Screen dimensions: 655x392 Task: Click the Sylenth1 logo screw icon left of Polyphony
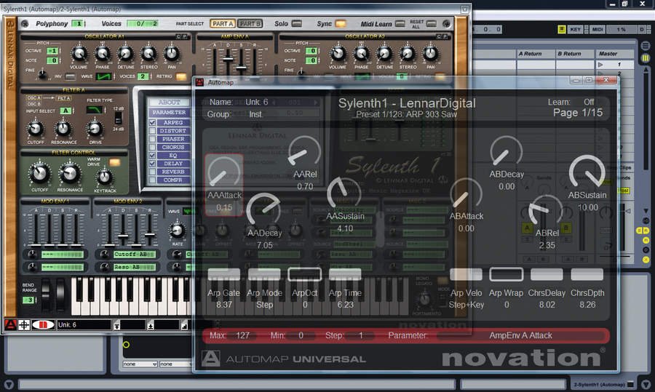coord(25,24)
